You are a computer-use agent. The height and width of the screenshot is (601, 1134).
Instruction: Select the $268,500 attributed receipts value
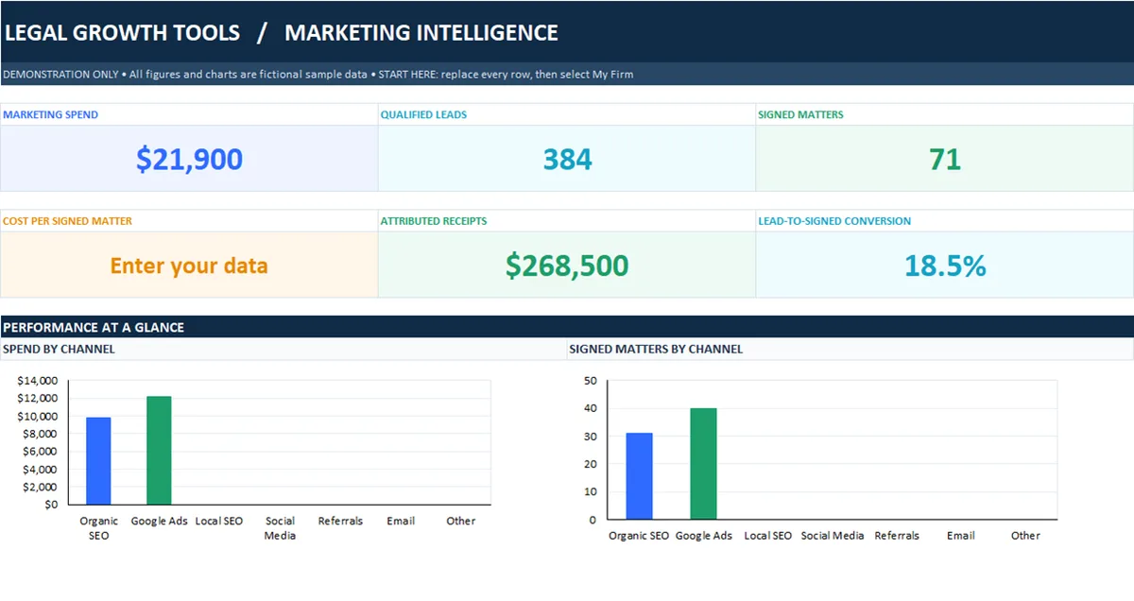click(567, 266)
